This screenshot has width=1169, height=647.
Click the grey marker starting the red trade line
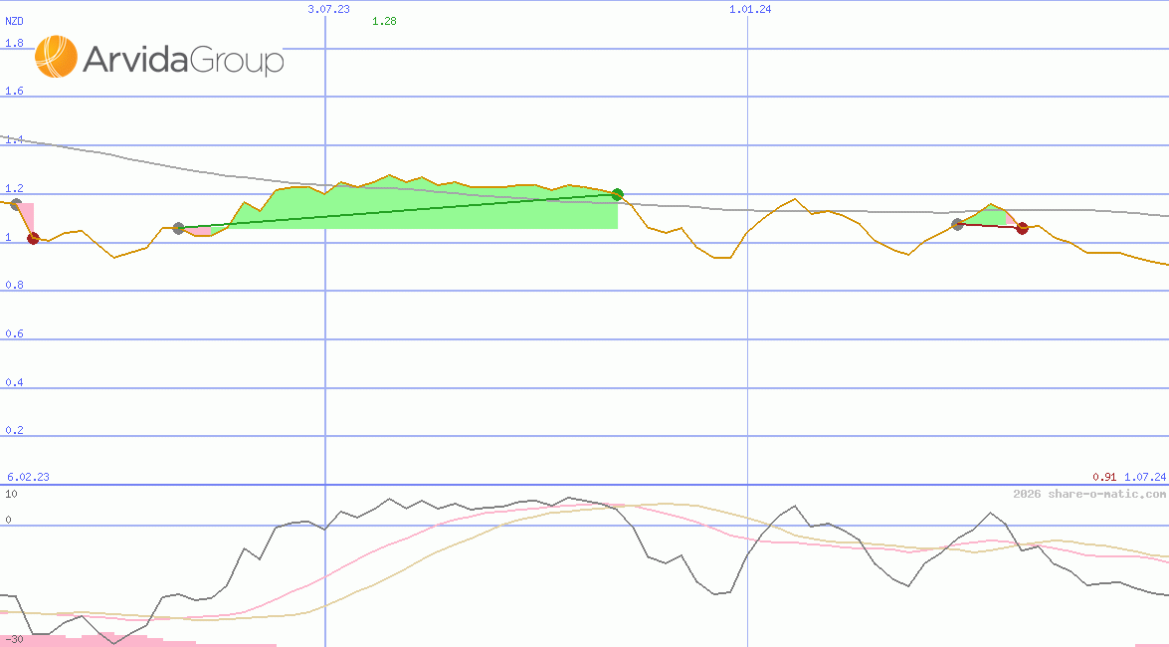[x=958, y=224]
